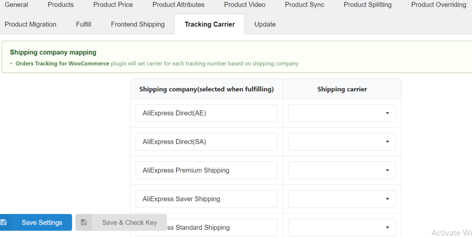The image size is (472, 238).
Task: Expand carrier dropdown for AliExpress Saver Shipping
Action: [x=342, y=198]
